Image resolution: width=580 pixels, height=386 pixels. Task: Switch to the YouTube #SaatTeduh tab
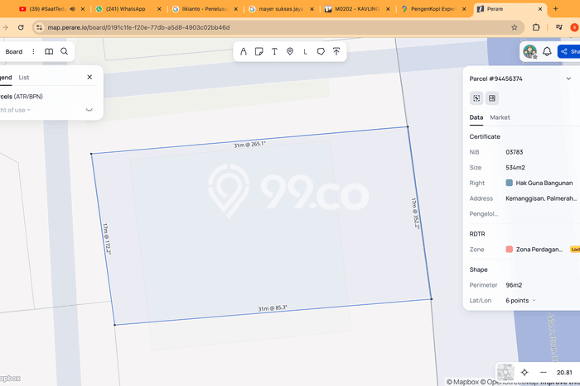click(x=46, y=9)
